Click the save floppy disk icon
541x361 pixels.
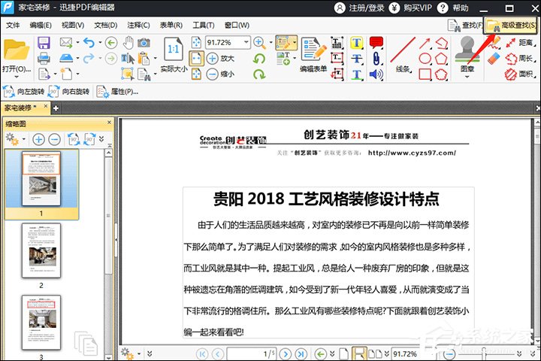pyautogui.click(x=44, y=43)
